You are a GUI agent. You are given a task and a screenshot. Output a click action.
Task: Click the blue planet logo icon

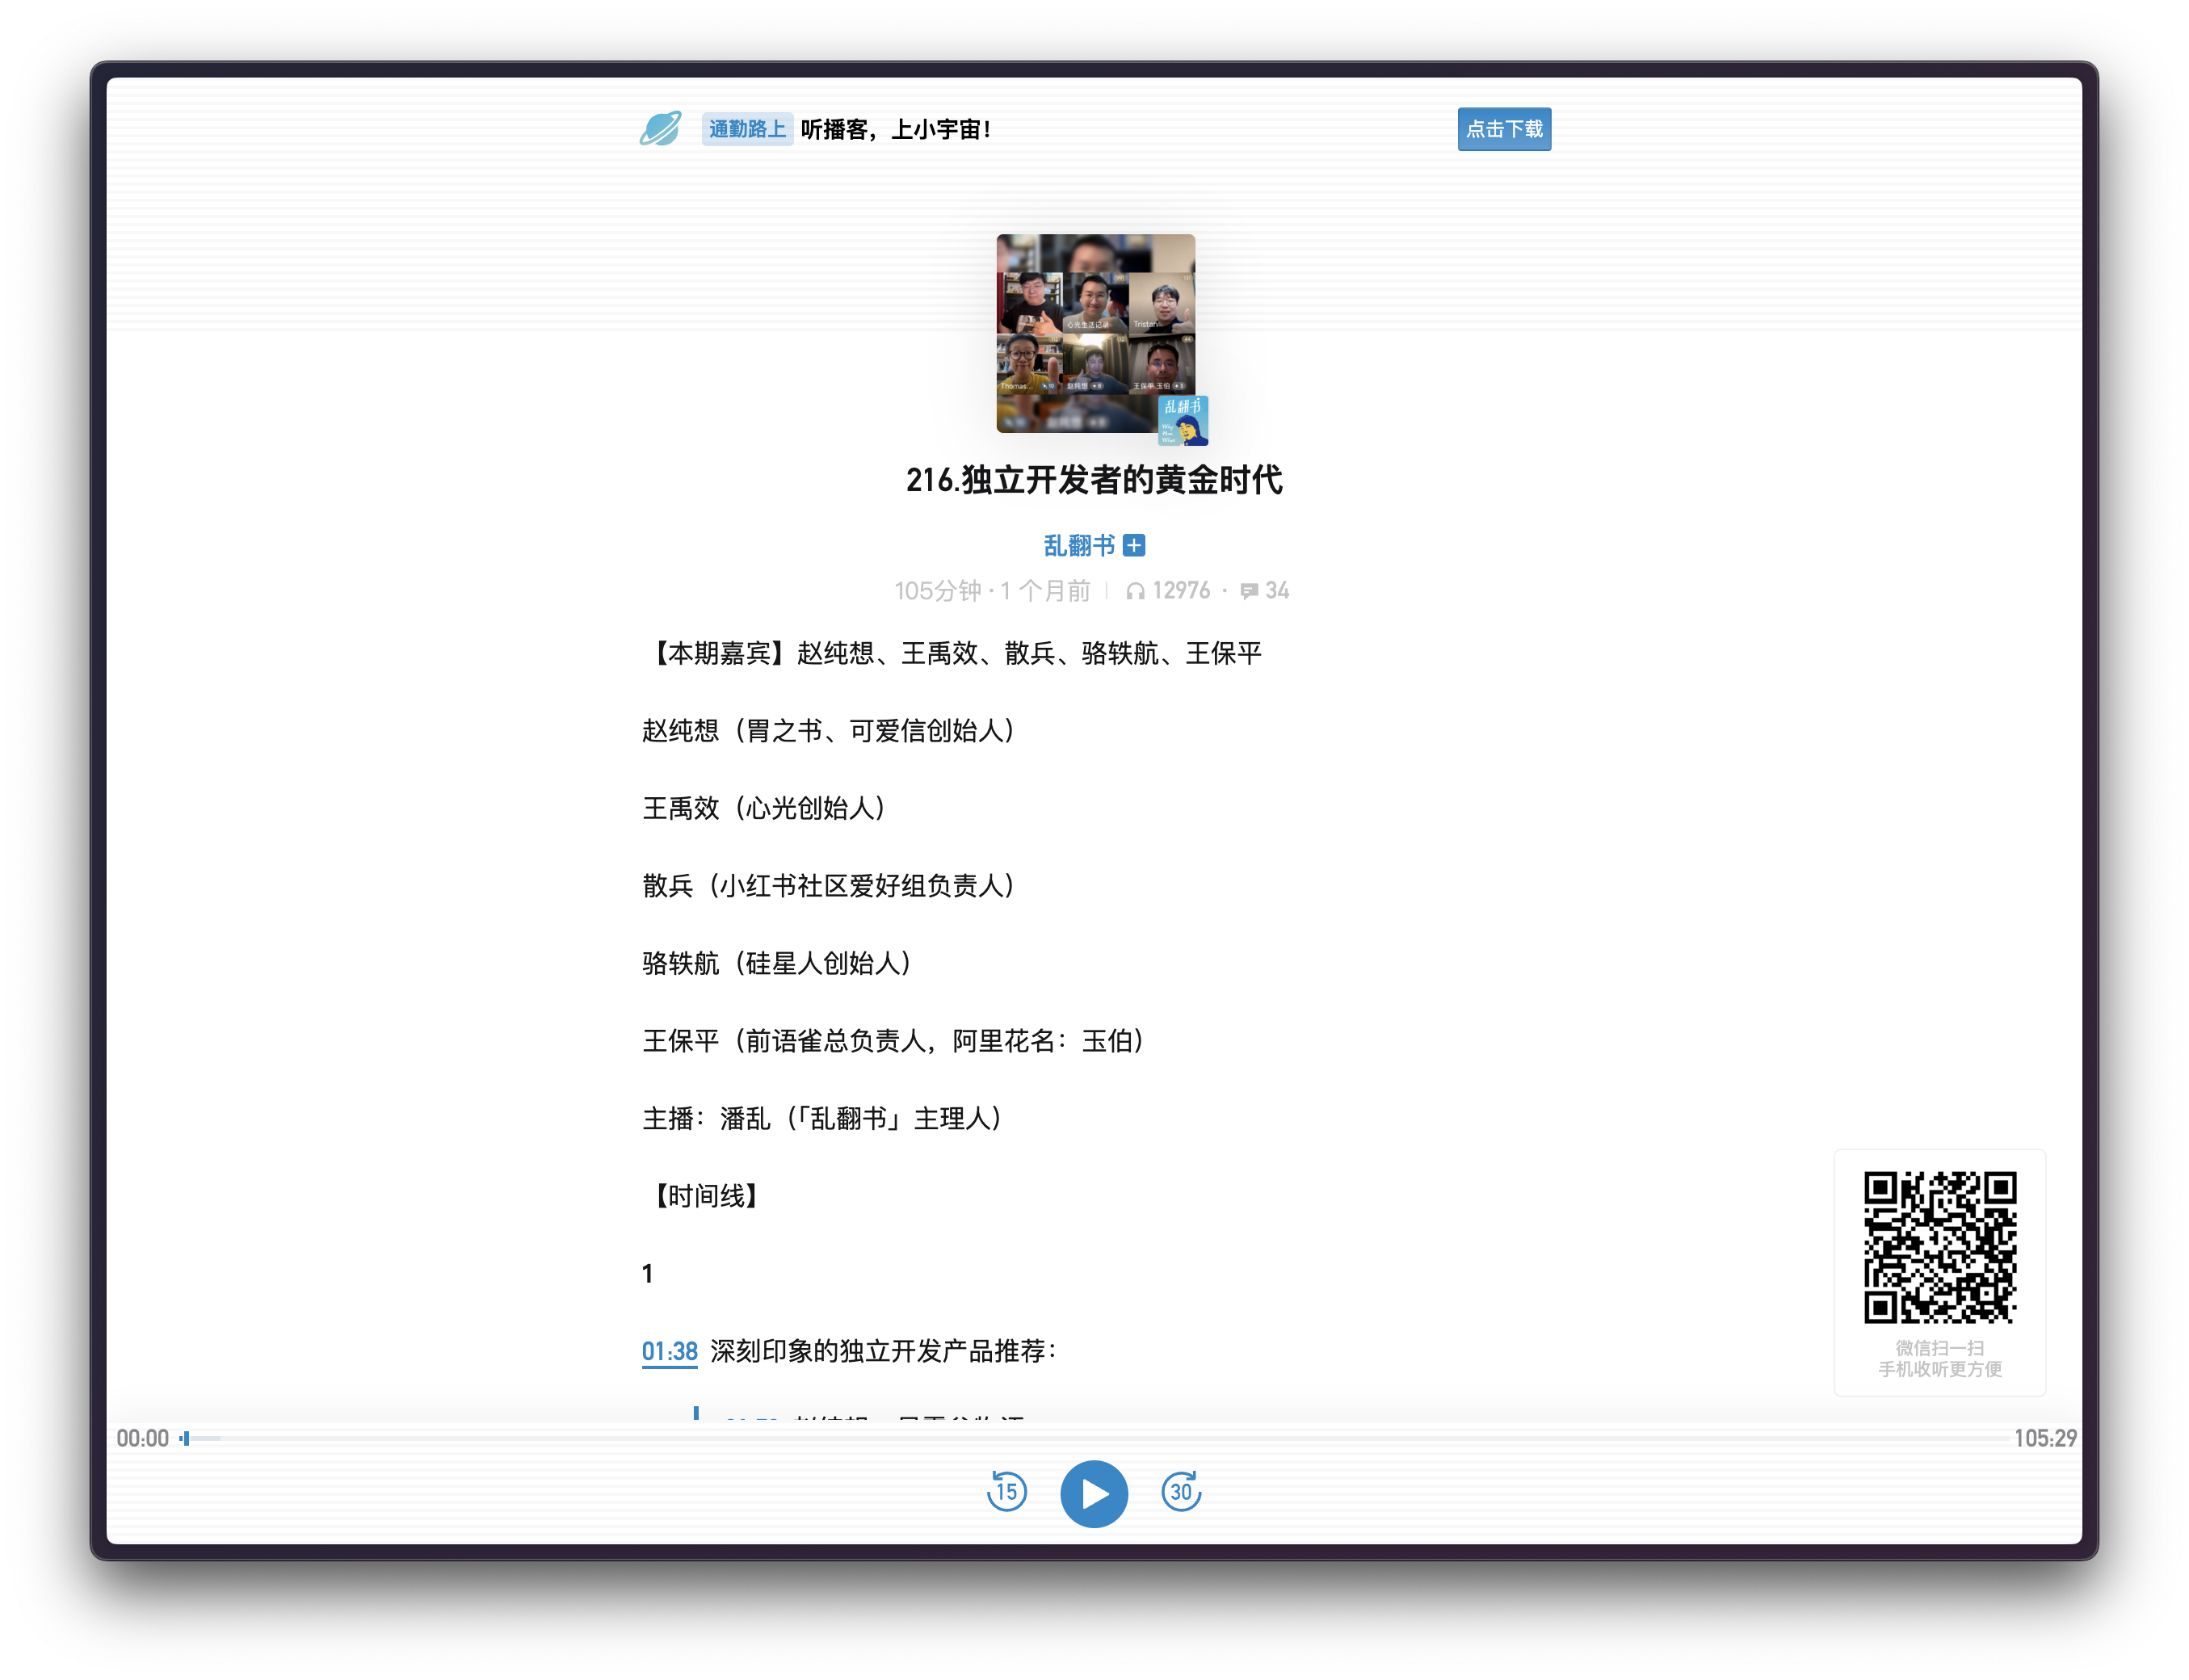[x=661, y=129]
